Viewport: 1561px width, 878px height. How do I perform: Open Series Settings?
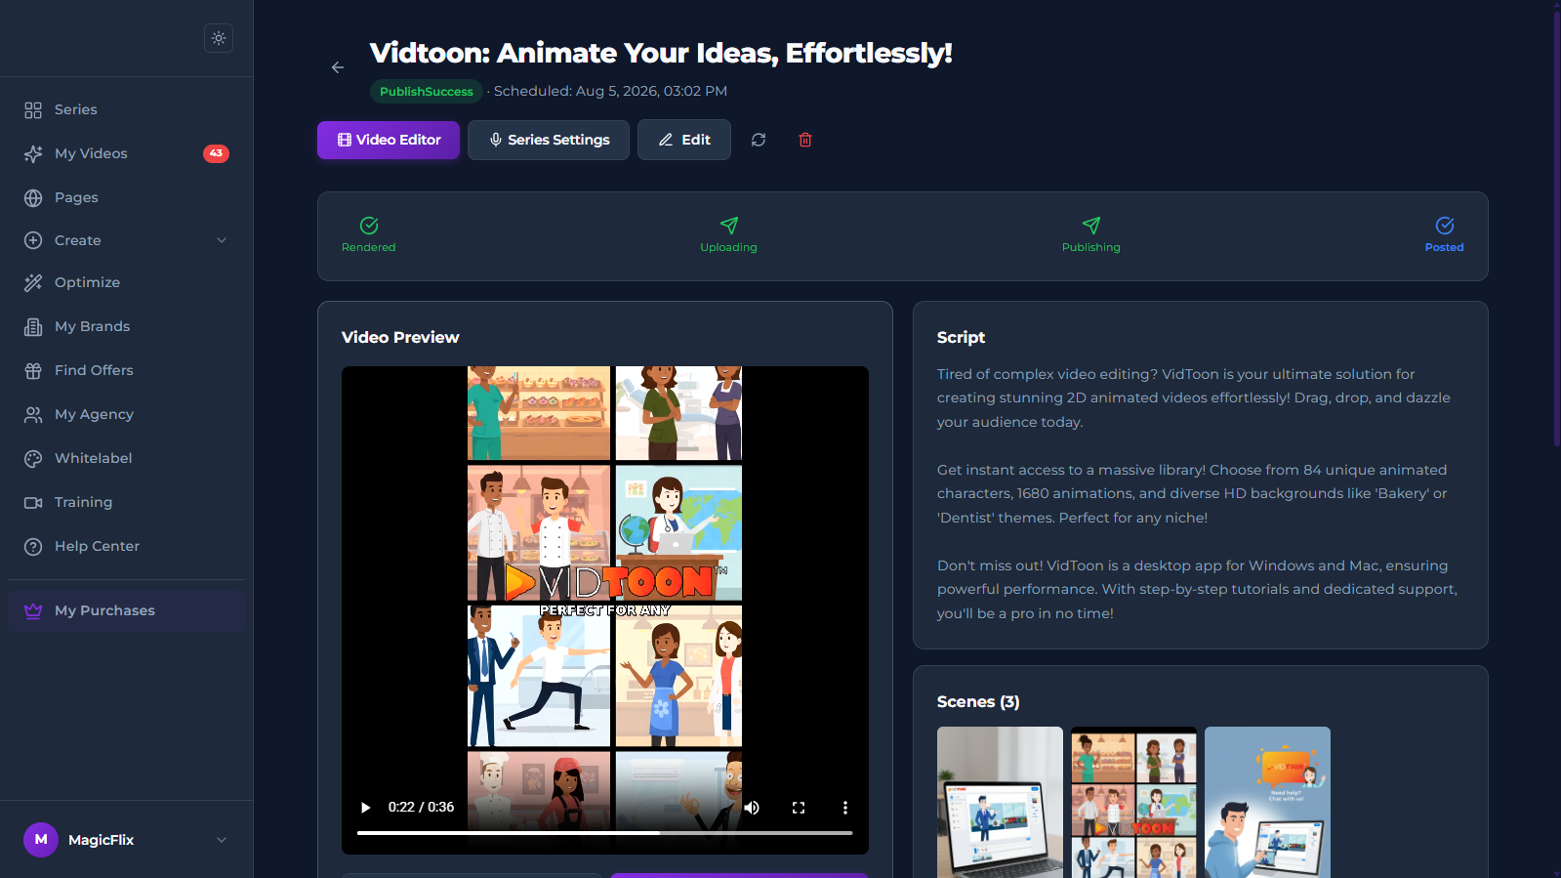[x=549, y=140]
